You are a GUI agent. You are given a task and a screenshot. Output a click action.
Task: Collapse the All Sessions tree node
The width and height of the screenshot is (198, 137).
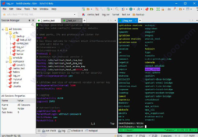(3, 29)
